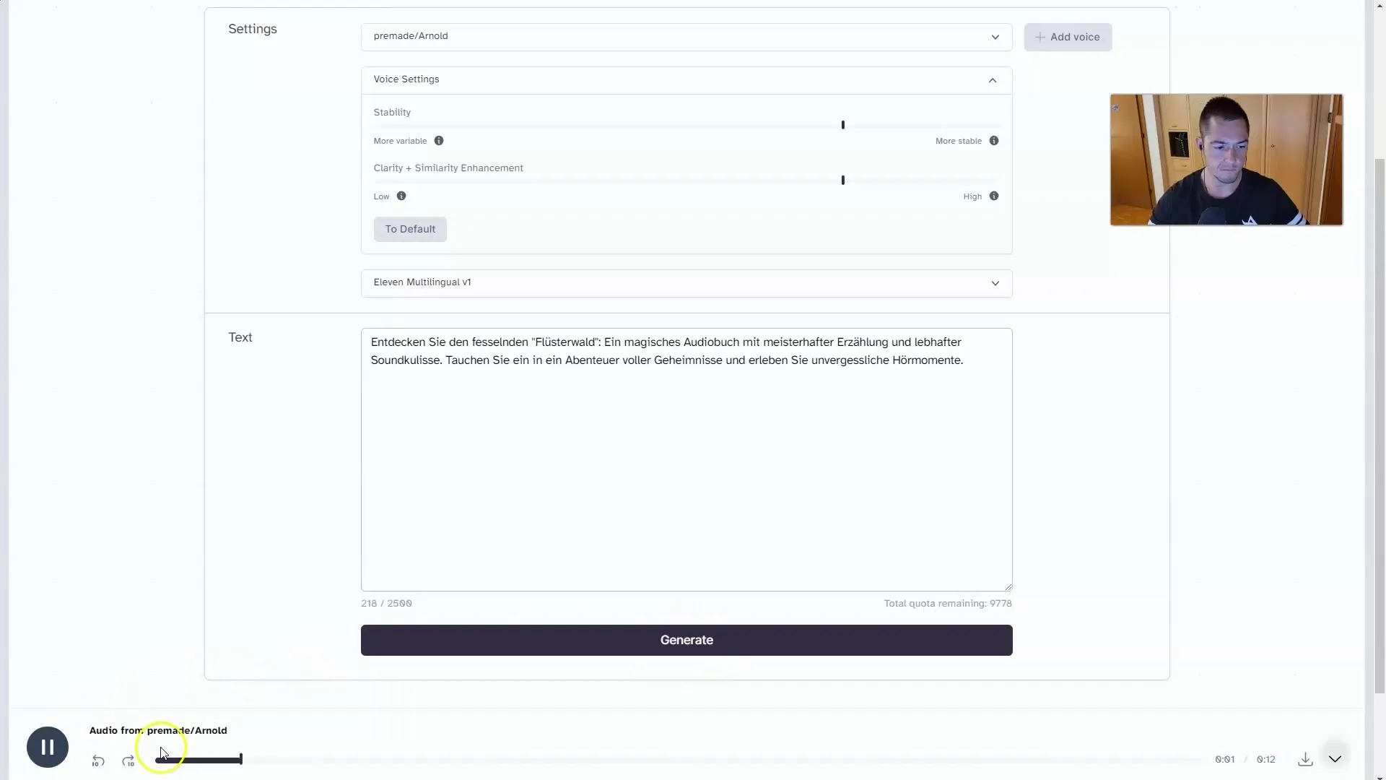Click the rewind 10 seconds icon
The height and width of the screenshot is (780, 1386).
tap(98, 760)
